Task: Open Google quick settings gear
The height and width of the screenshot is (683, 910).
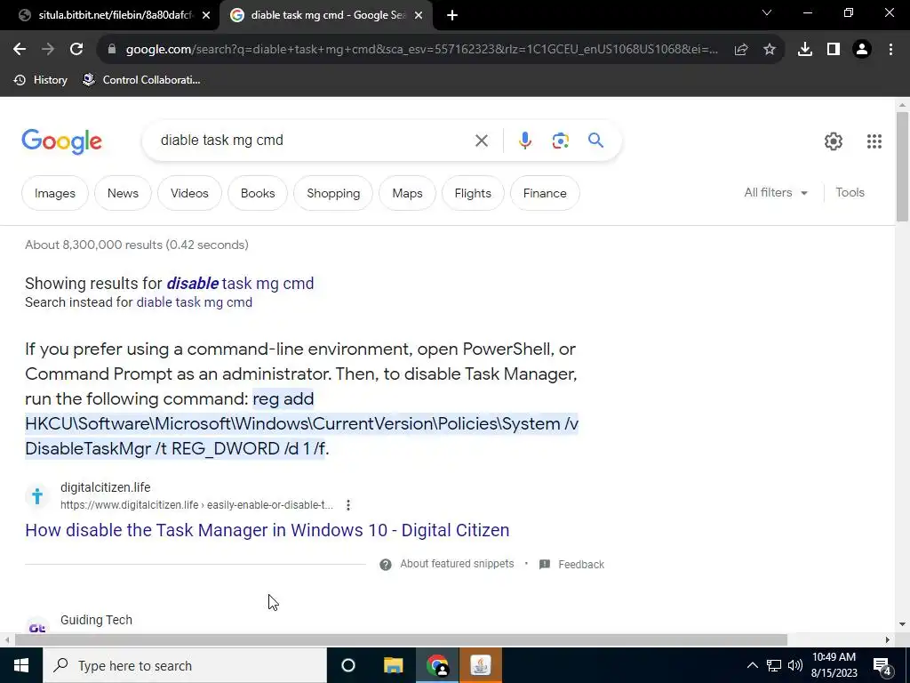Action: point(834,141)
